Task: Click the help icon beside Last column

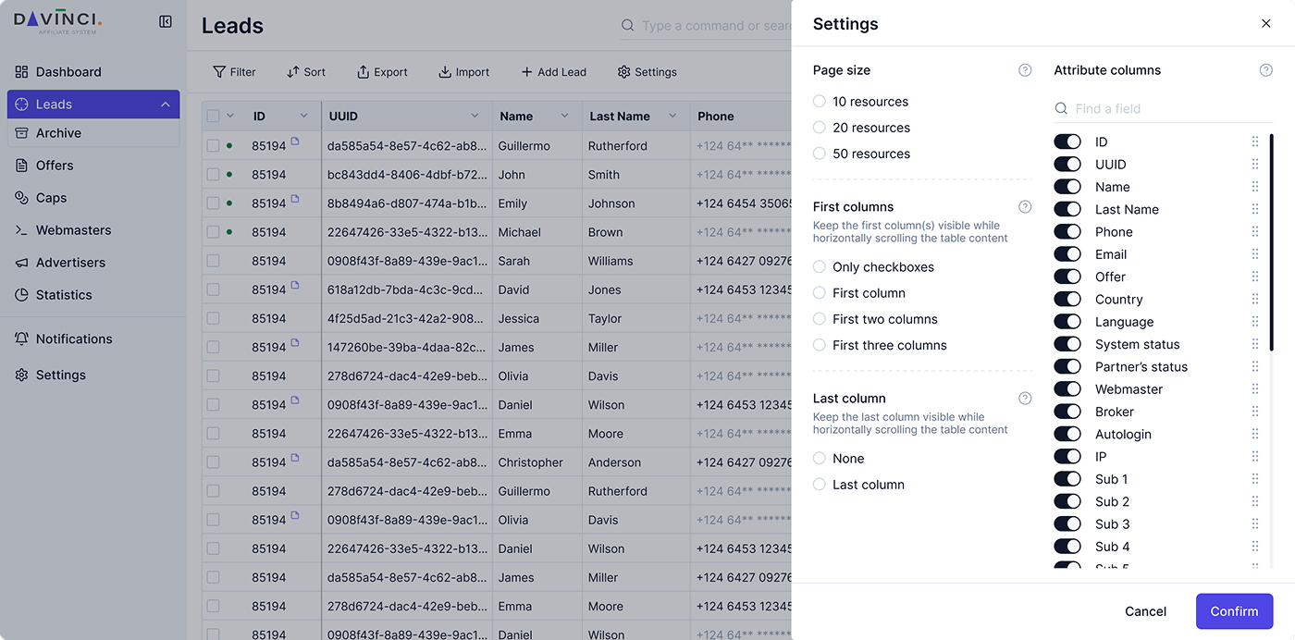Action: 1025,399
